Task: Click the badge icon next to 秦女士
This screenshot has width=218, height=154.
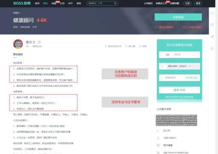Action: click(39, 42)
